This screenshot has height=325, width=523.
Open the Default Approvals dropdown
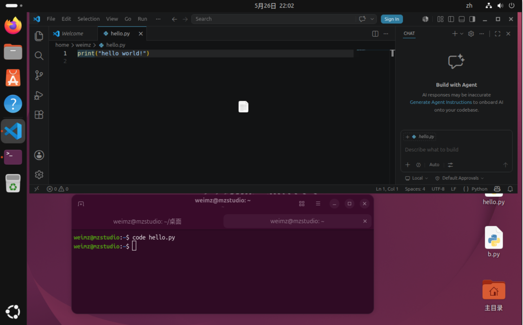pos(459,178)
